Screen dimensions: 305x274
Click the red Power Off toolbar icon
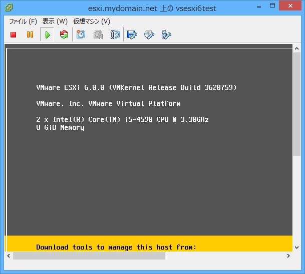(x=13, y=34)
